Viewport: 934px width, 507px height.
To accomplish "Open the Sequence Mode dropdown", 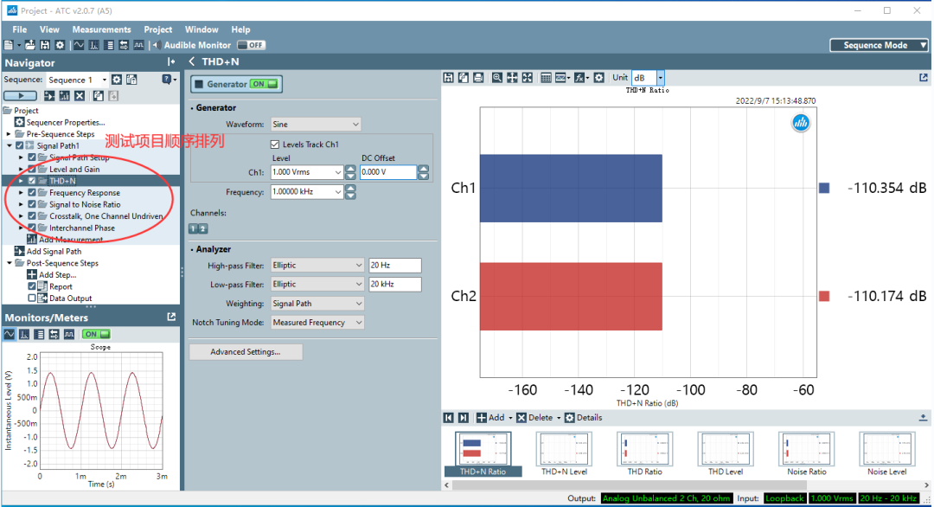I will tap(880, 45).
